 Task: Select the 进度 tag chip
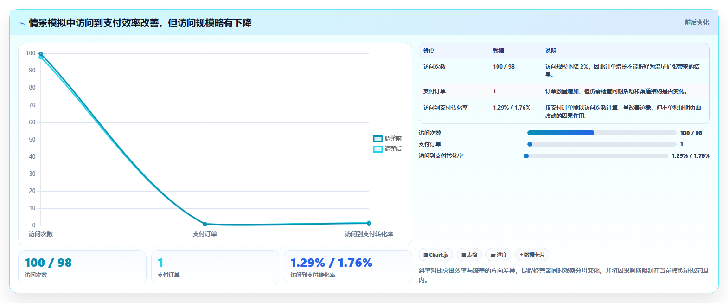pos(498,255)
